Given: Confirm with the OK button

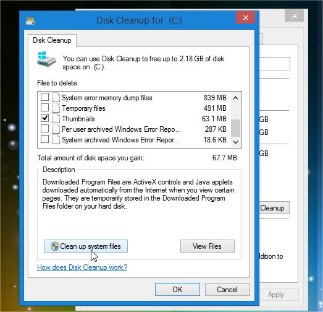Looking at the screenshot, I should coord(177,289).
